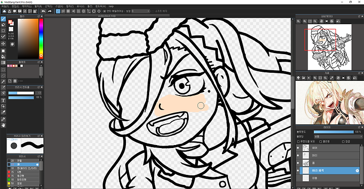Toggle the anti-aliasing checkbox in top toolbar
Image resolution: width=364 pixels, height=189 pixels.
pos(105,11)
